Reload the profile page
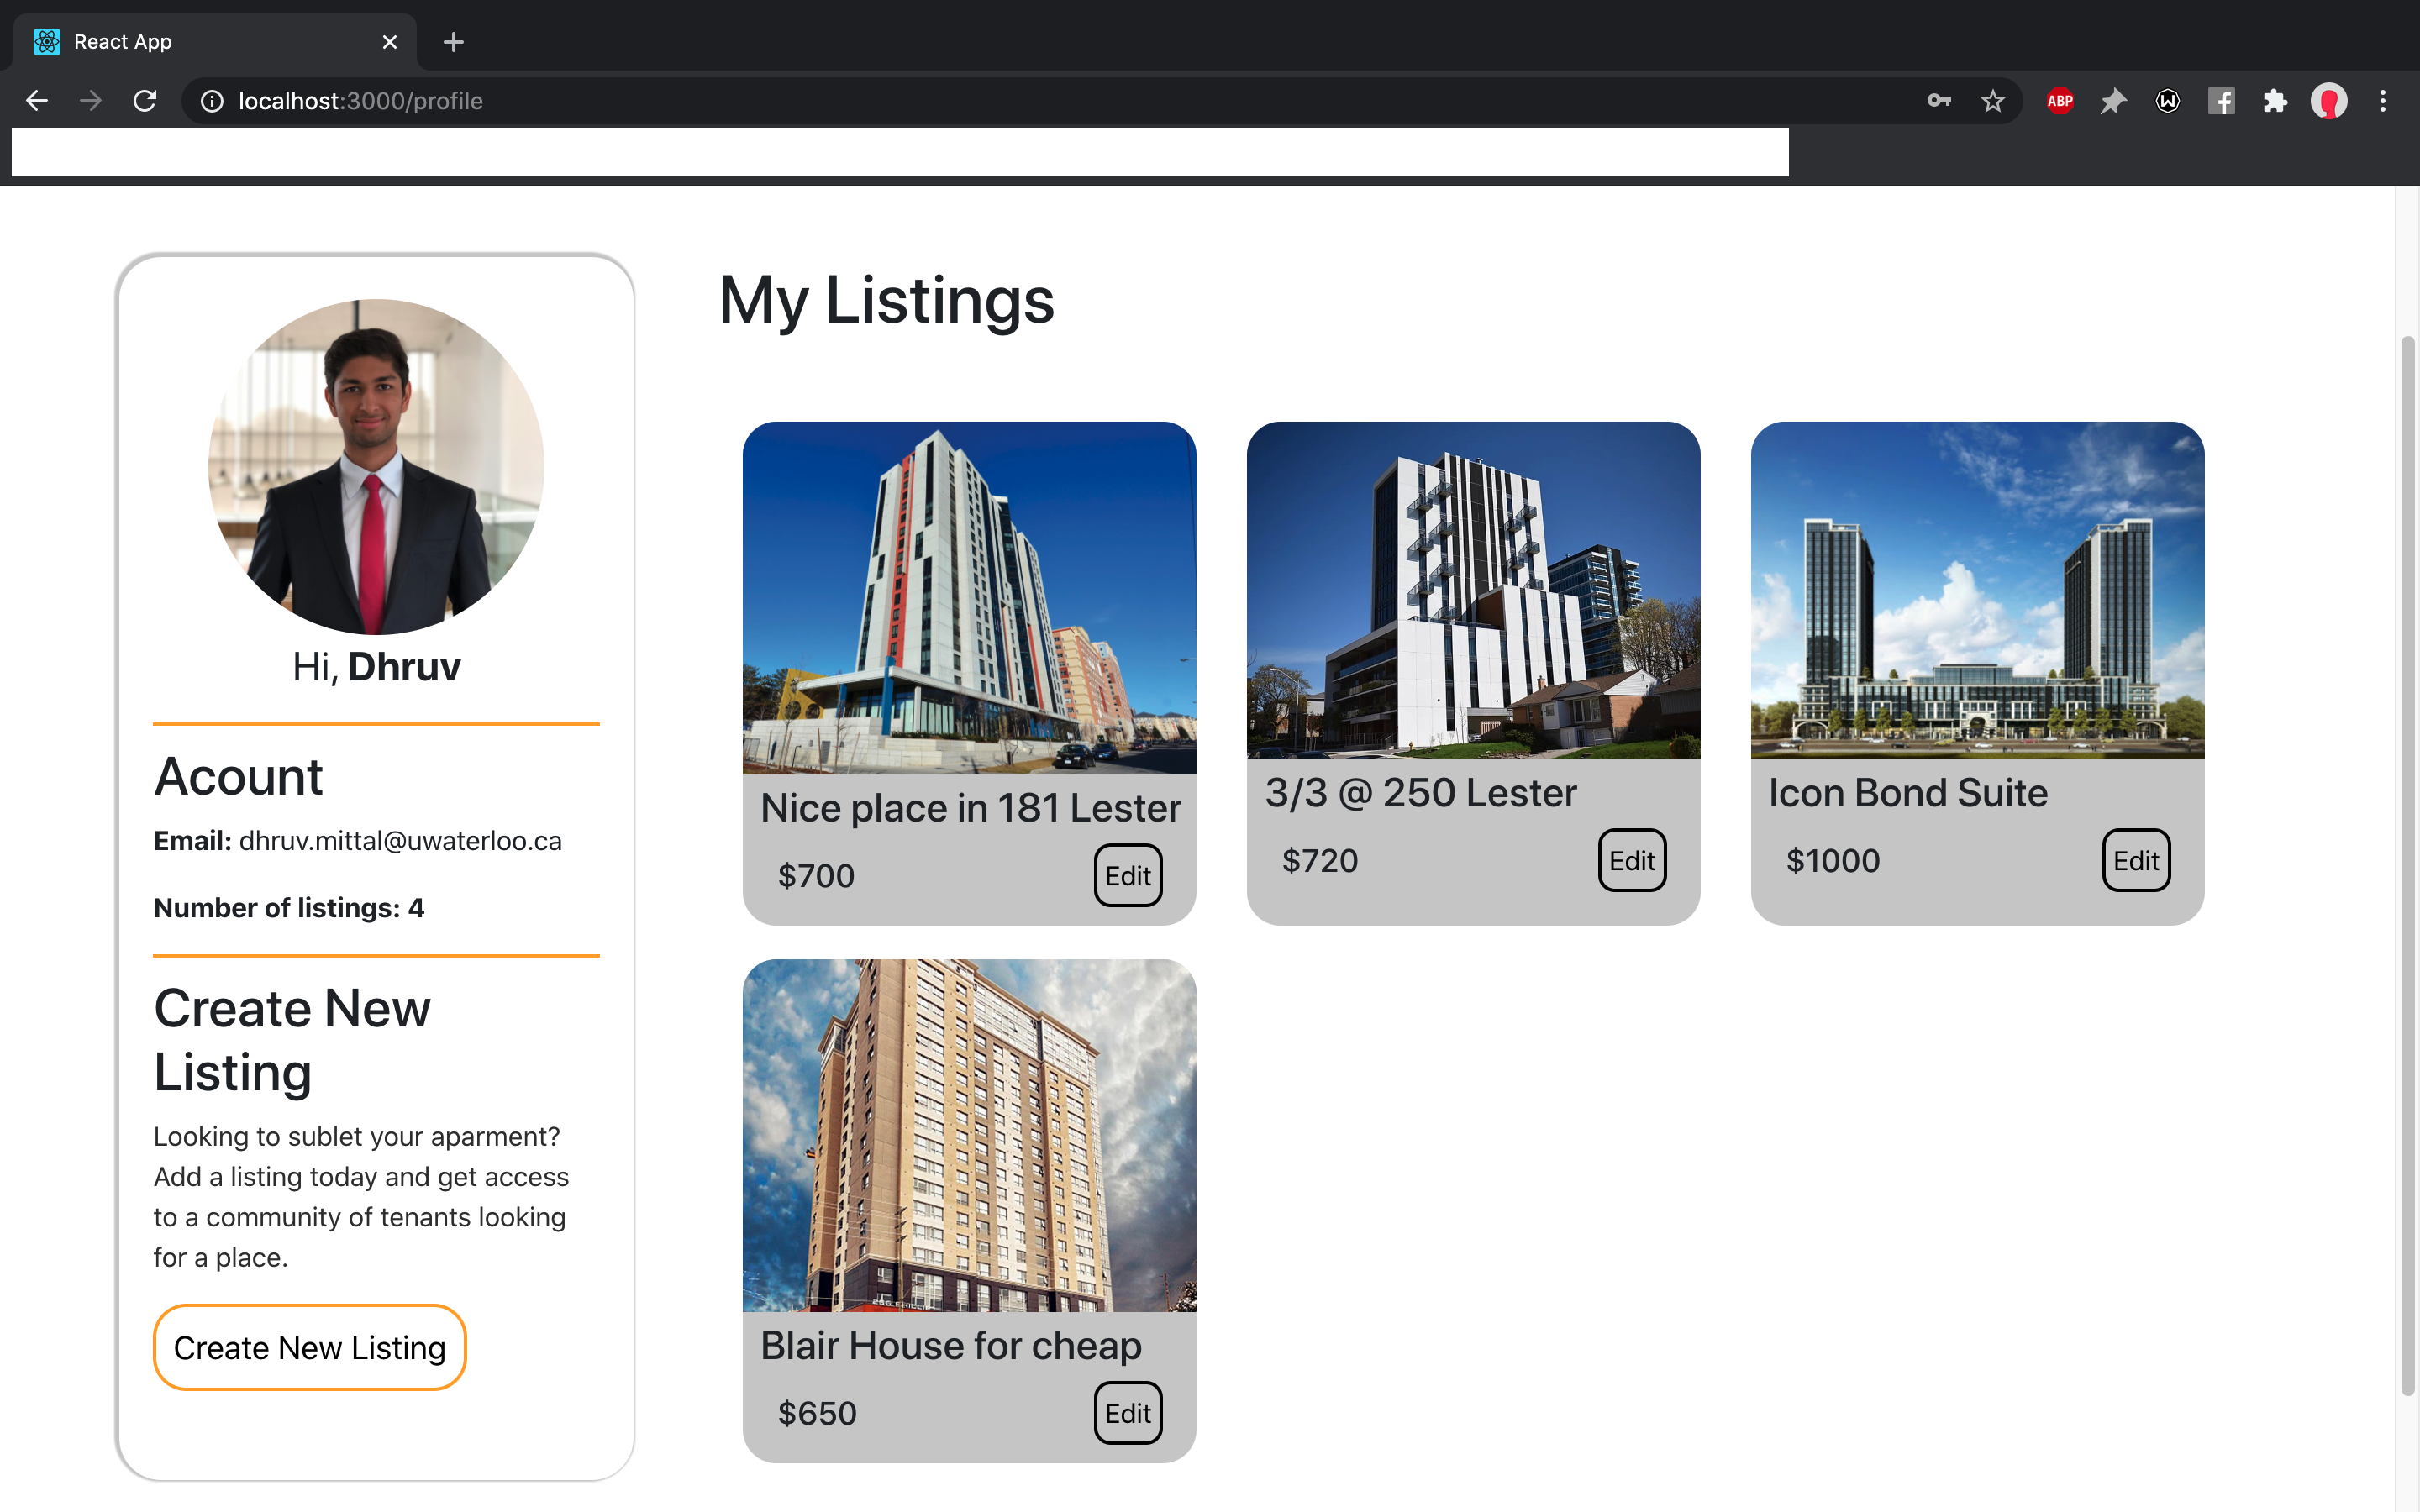 point(145,101)
